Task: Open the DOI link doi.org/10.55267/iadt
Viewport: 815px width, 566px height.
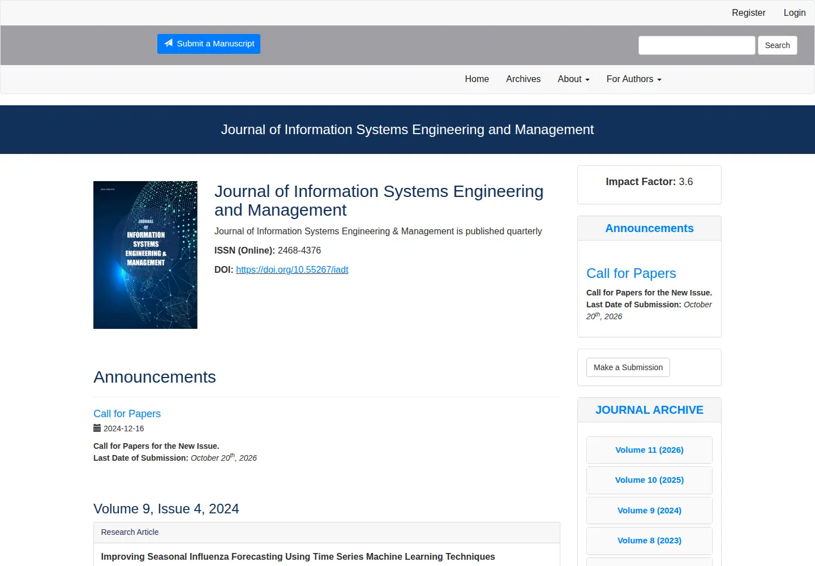Action: click(292, 269)
